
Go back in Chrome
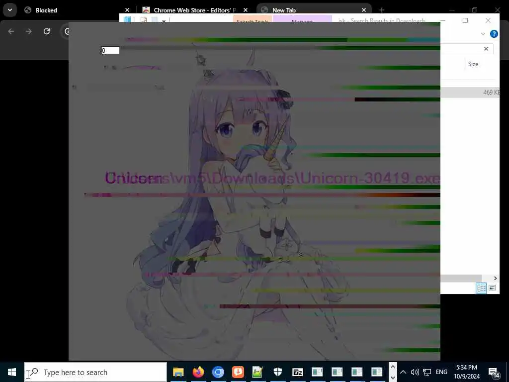[x=11, y=31]
